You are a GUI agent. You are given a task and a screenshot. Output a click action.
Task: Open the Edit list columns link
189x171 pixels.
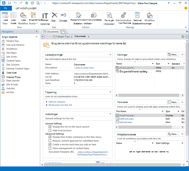click(x=57, y=102)
